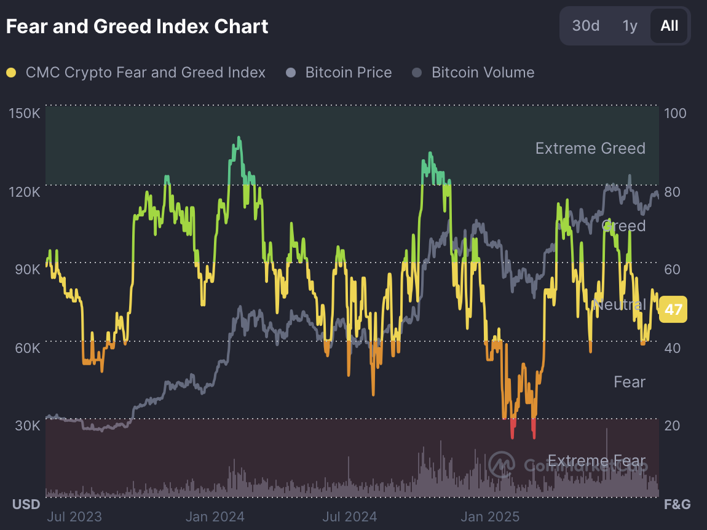Toggle the yellow Fear and Greed Index legend dot

click(11, 73)
